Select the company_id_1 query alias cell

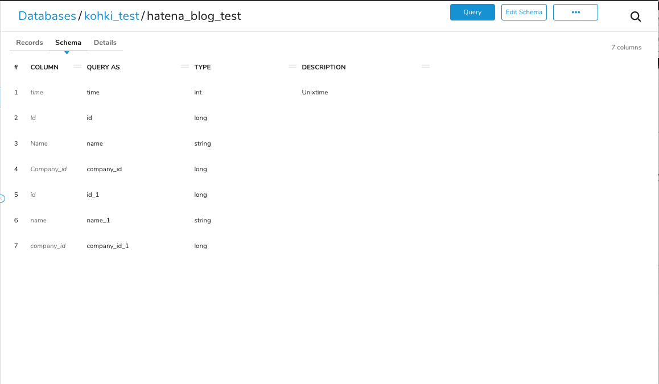[x=108, y=246]
